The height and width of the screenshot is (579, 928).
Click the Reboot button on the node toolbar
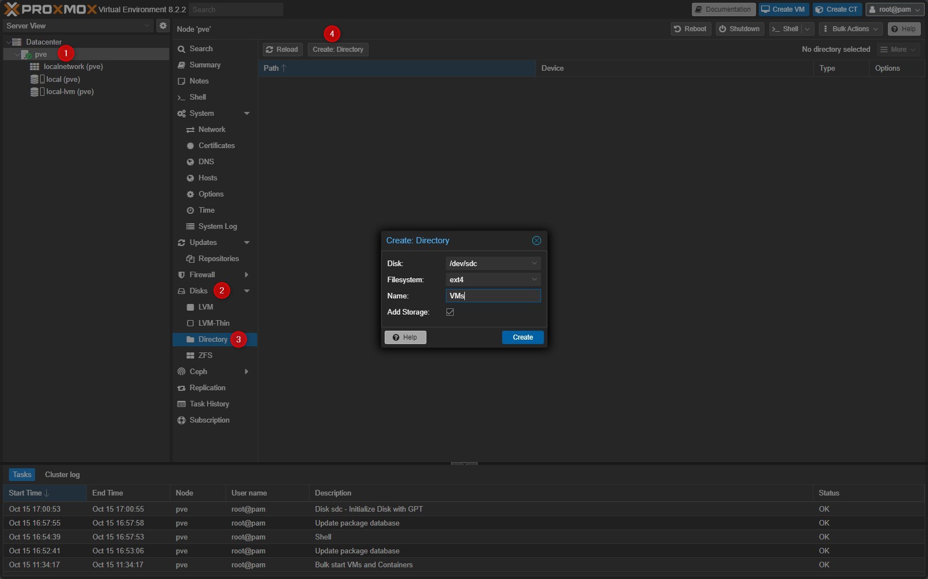[690, 29]
